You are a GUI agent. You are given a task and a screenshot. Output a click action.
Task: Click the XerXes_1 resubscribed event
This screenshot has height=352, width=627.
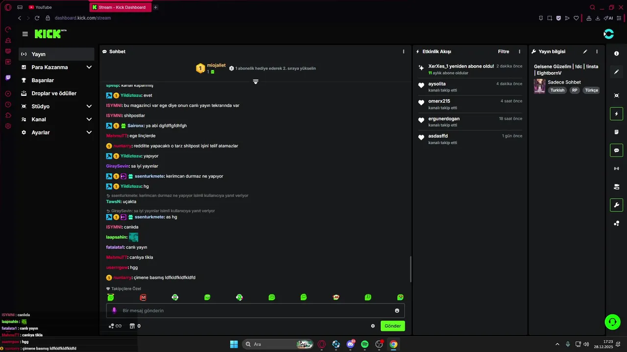[470, 69]
